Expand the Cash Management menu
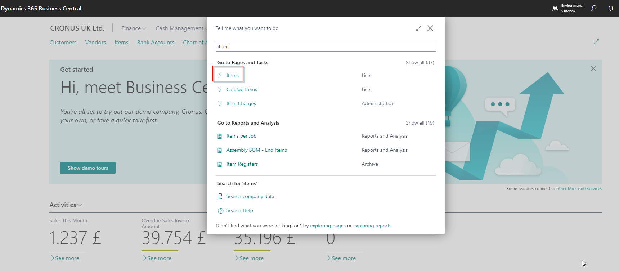This screenshot has width=619, height=272. click(181, 28)
